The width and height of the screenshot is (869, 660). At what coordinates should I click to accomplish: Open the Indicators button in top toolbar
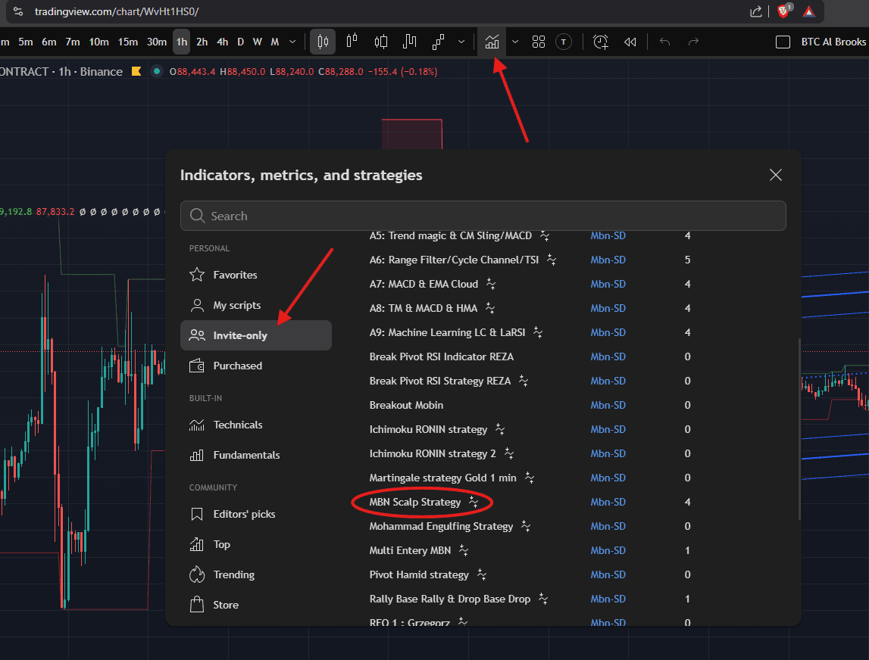pos(492,42)
